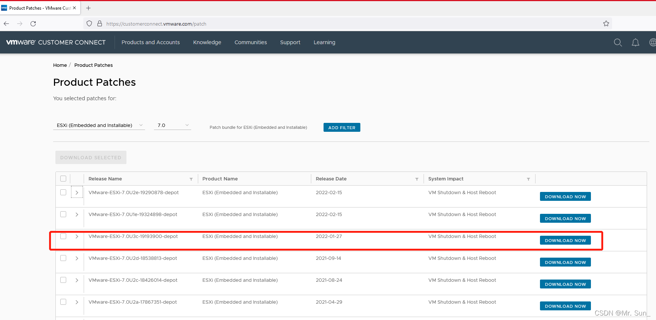
Task: Close the Product Patches browser tab
Action: click(x=74, y=8)
